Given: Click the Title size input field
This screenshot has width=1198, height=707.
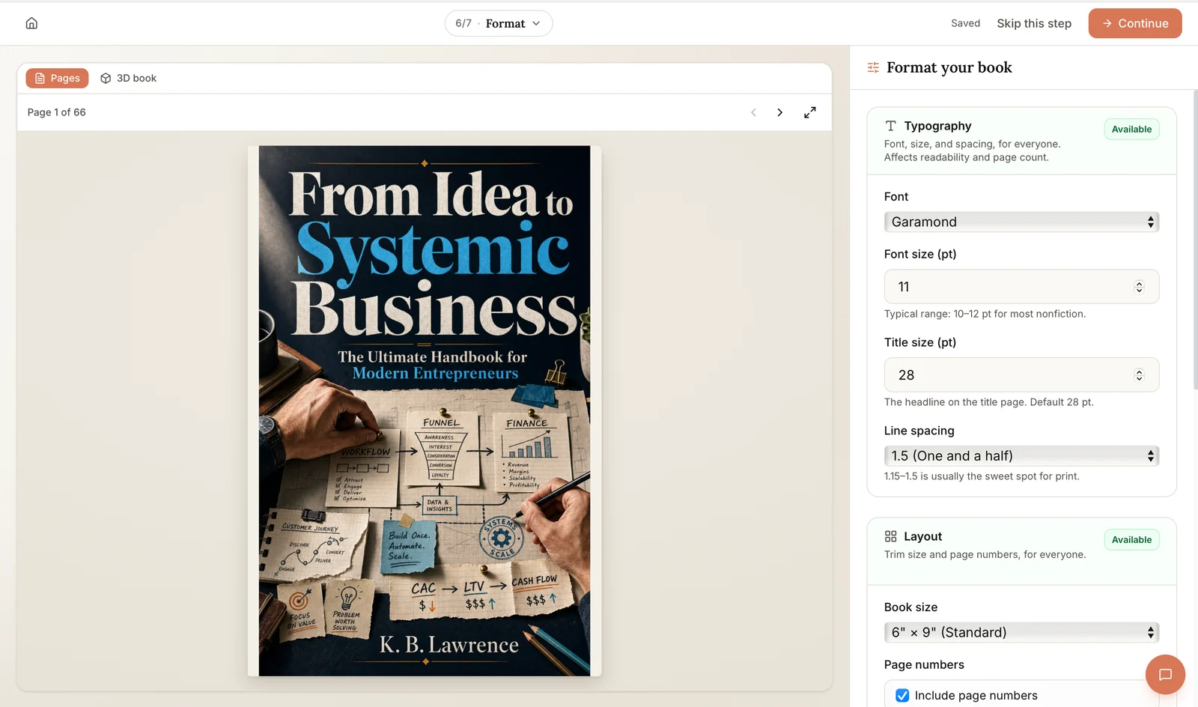Looking at the screenshot, I should coord(1021,375).
